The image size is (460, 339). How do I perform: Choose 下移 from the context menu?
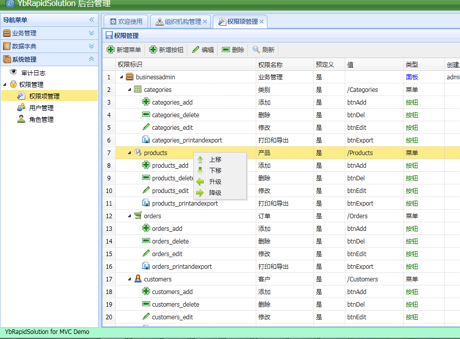220,170
